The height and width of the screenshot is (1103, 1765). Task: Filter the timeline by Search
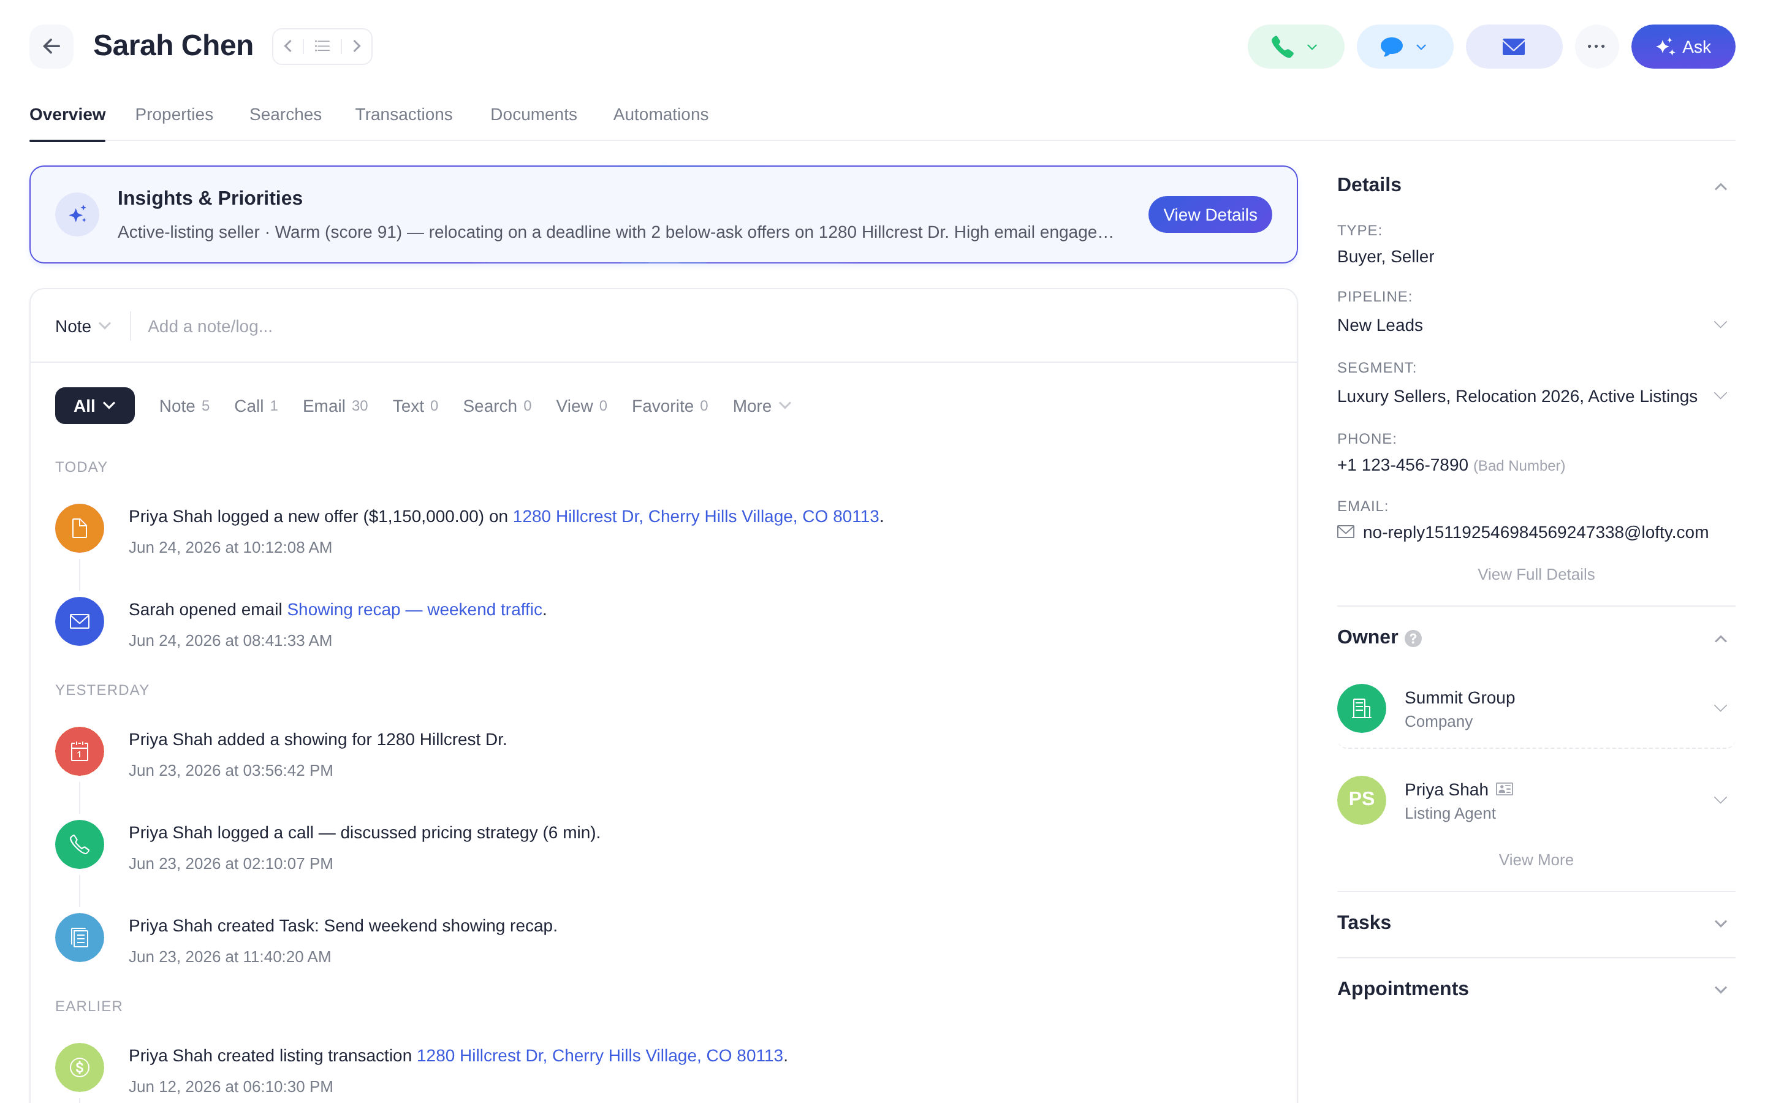496,406
